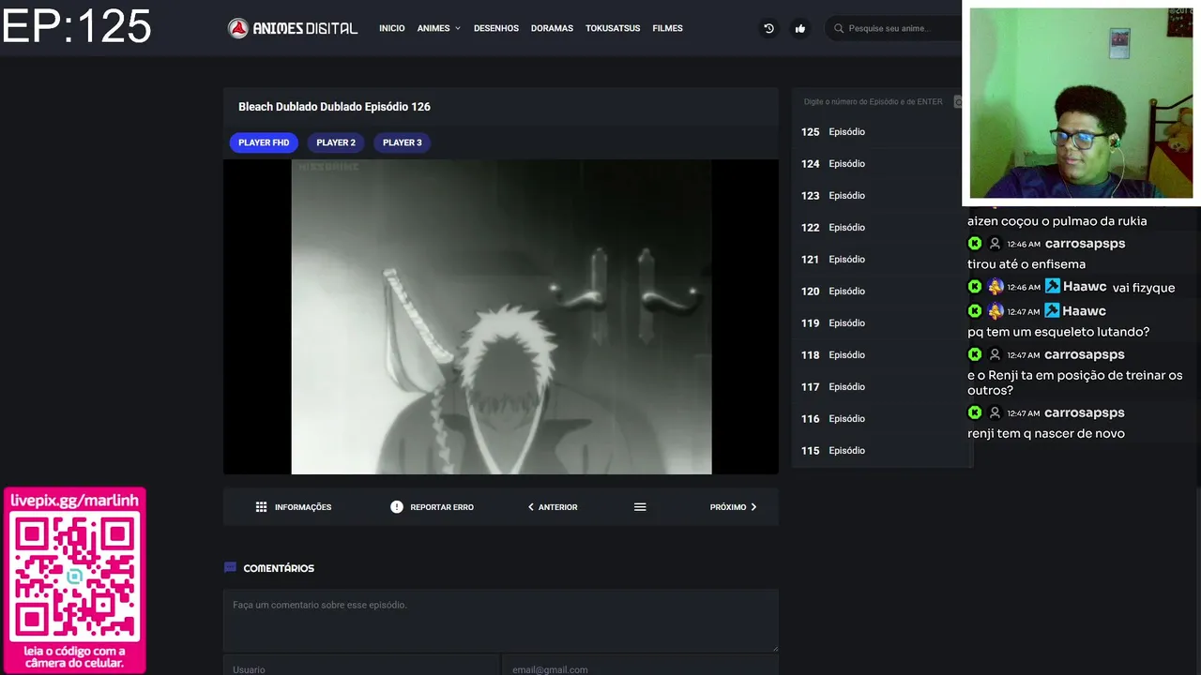Click the livepix.gg/marlinh text
The width and height of the screenshot is (1201, 675).
click(74, 501)
